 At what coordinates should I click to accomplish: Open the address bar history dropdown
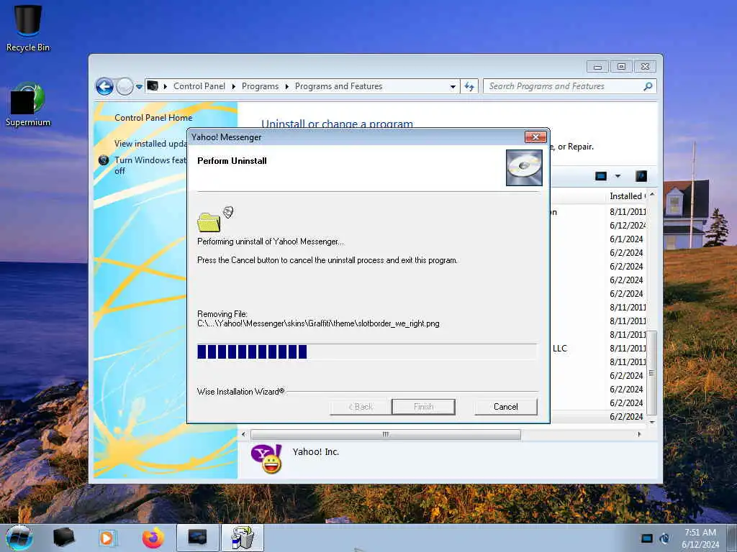click(453, 86)
